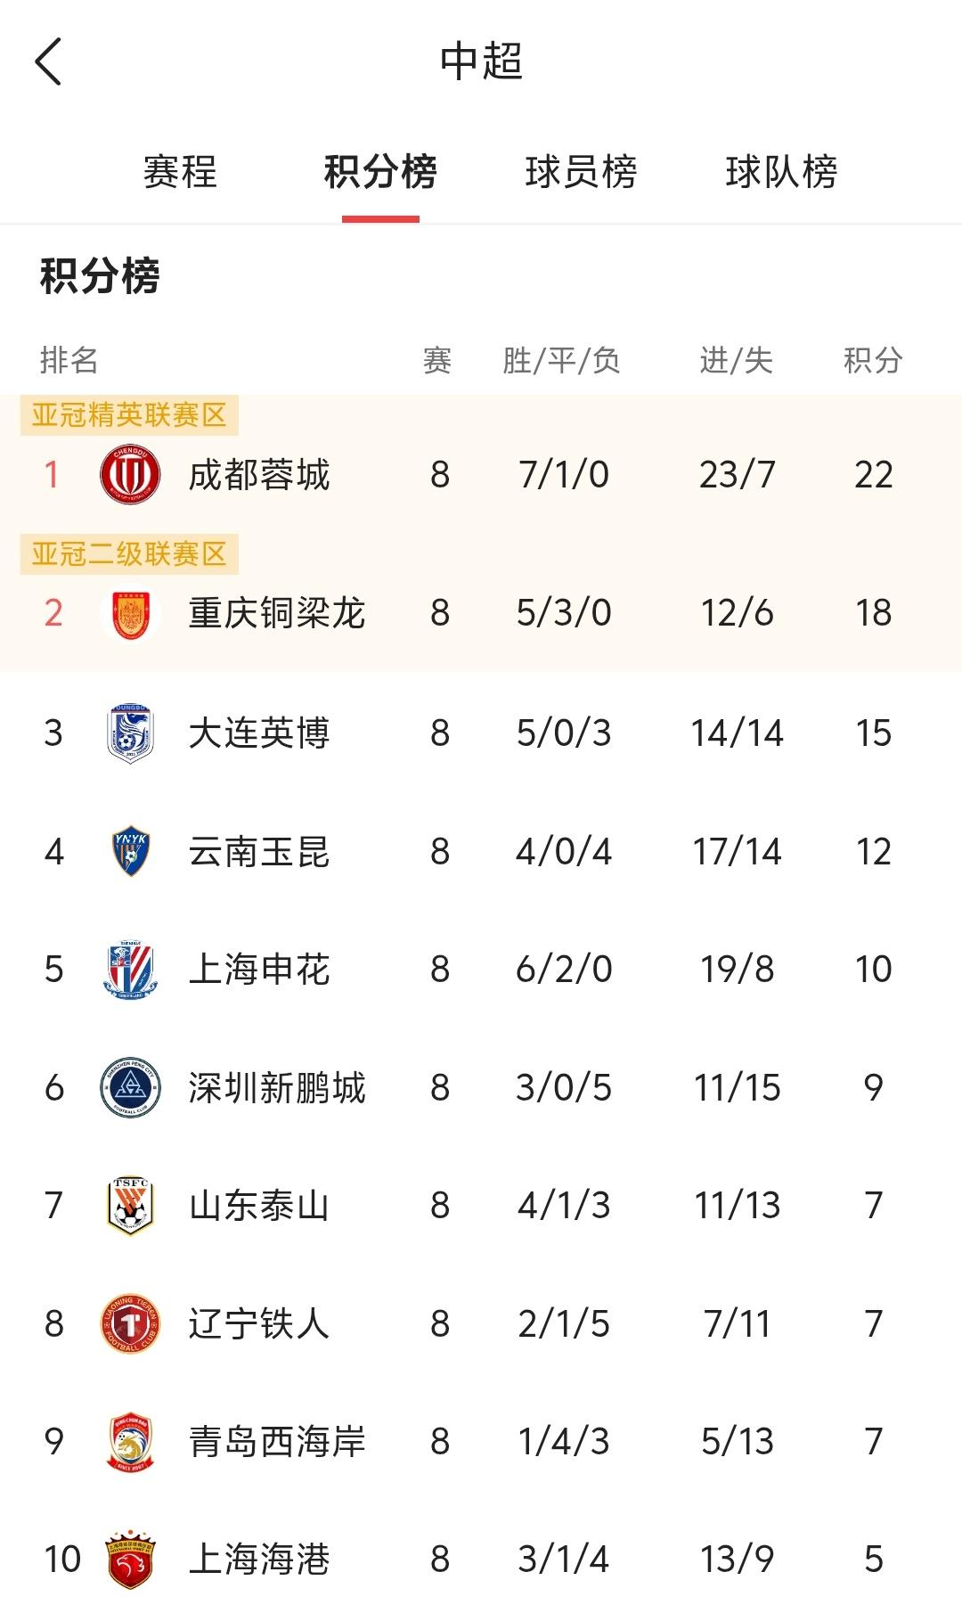Switch to the 球队榜 tab
This screenshot has width=962, height=1613.
pos(781,172)
